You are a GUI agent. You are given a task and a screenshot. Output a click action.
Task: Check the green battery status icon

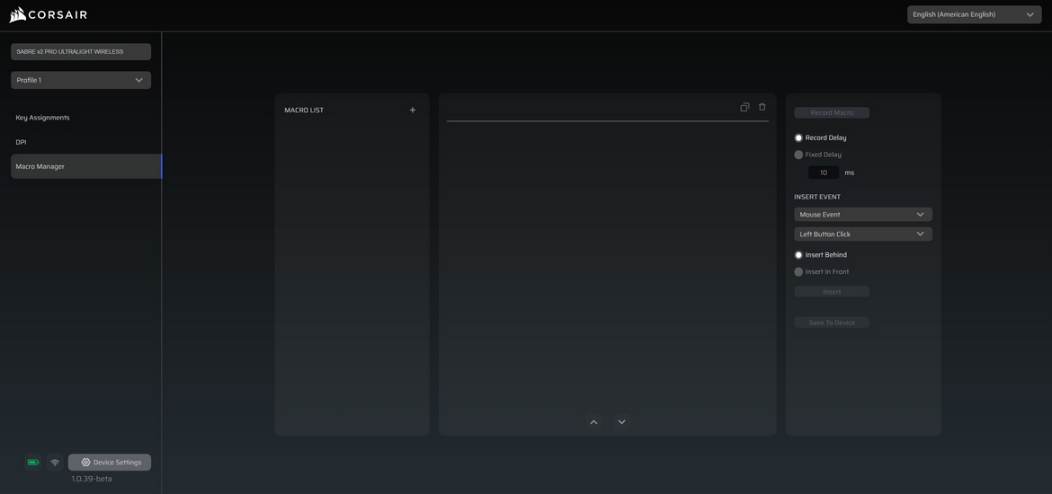click(x=33, y=463)
